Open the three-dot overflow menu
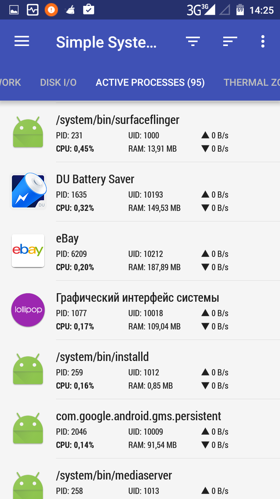Screen dimensions: 280x499 point(263,41)
